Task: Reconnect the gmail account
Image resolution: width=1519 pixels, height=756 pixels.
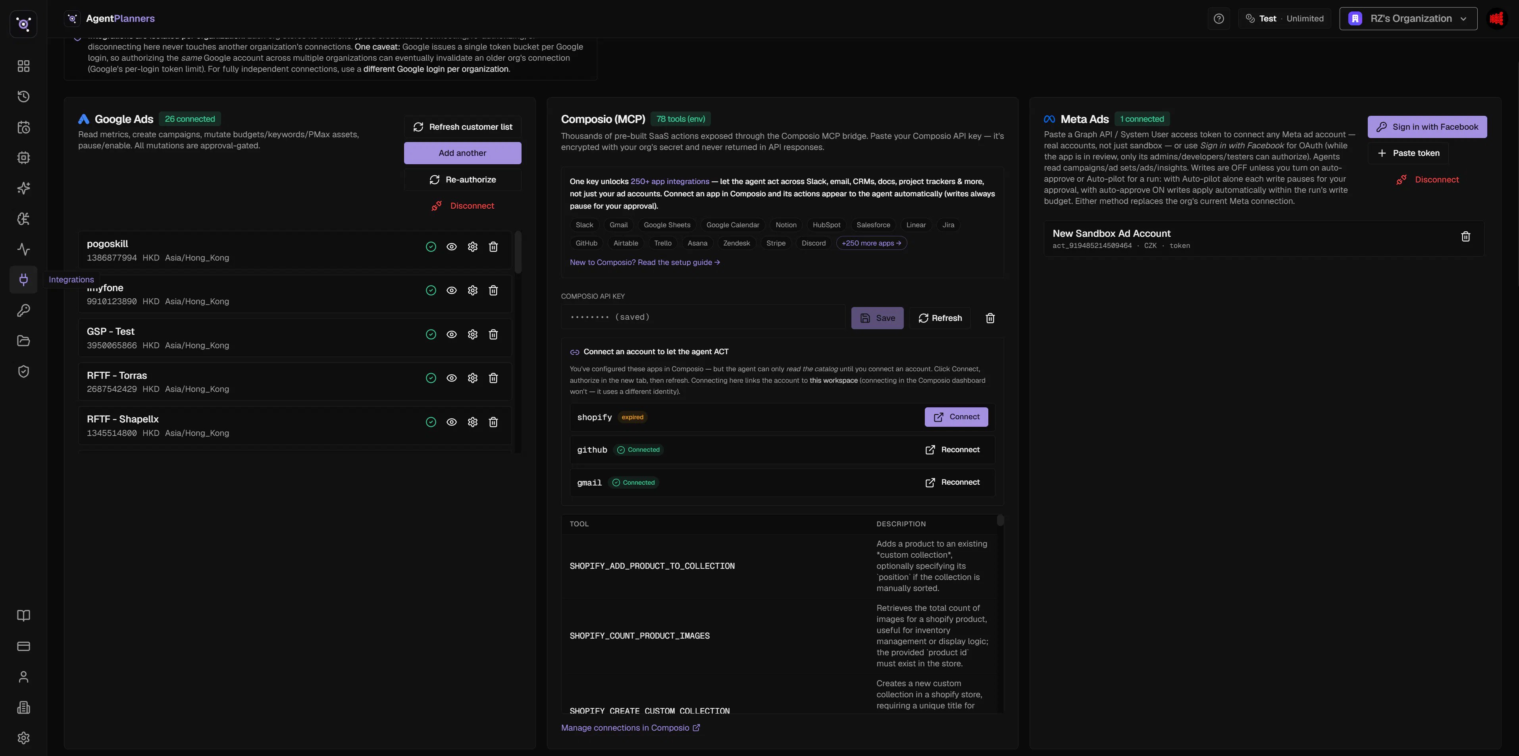Action: pos(952,483)
